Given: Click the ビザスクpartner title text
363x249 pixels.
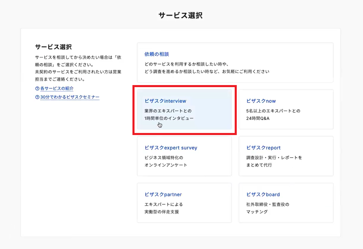Looking at the screenshot, I should [163, 194].
